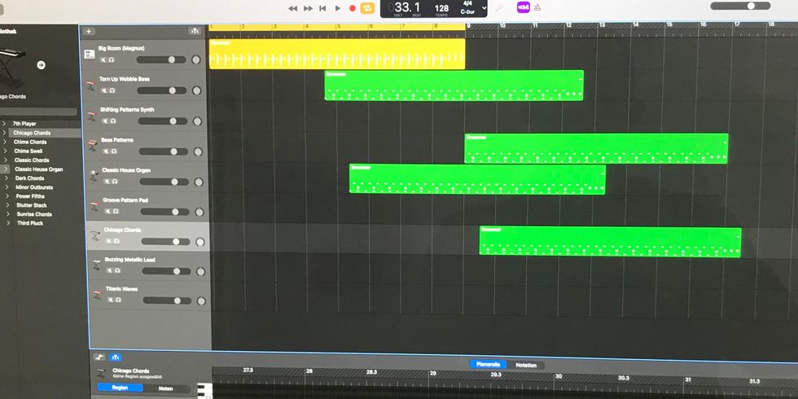The image size is (798, 399).
Task: Click the circular arrow next to library instrument image
Action: pyautogui.click(x=41, y=65)
